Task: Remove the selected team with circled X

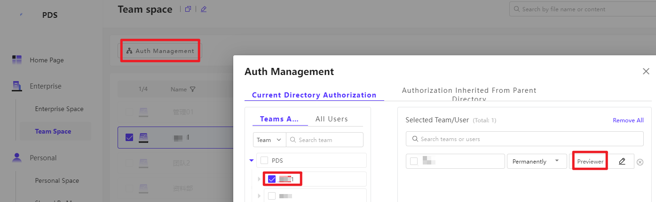Action: point(640,162)
